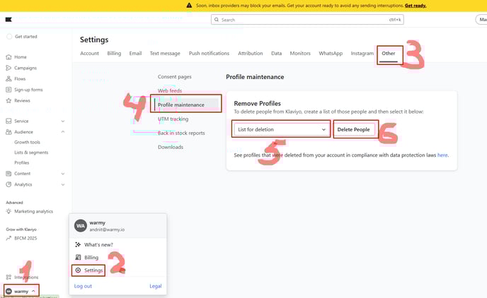The image size is (487, 298).
Task: Click the Settings gear icon in popup menu
Action: click(x=79, y=270)
